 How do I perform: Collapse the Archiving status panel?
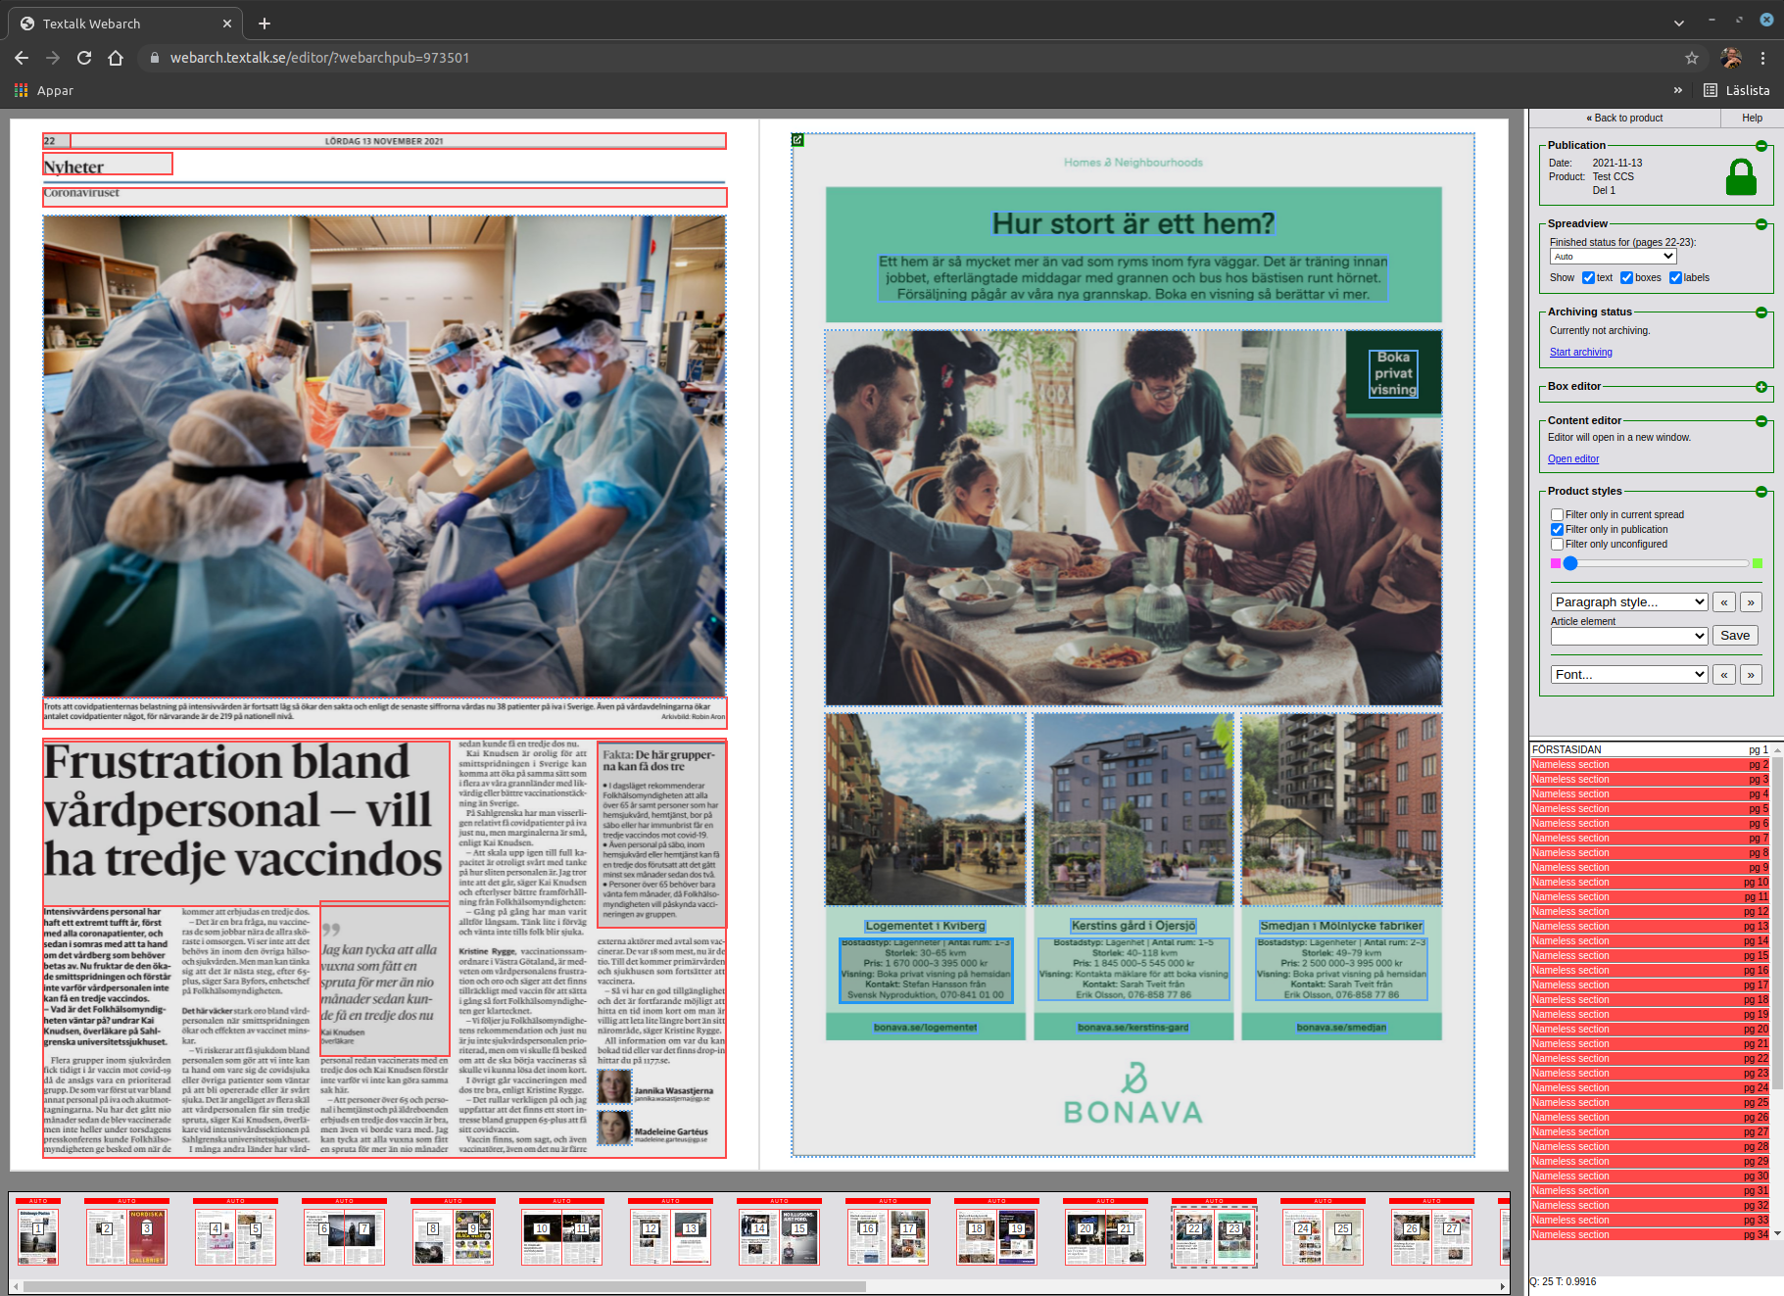(x=1761, y=312)
